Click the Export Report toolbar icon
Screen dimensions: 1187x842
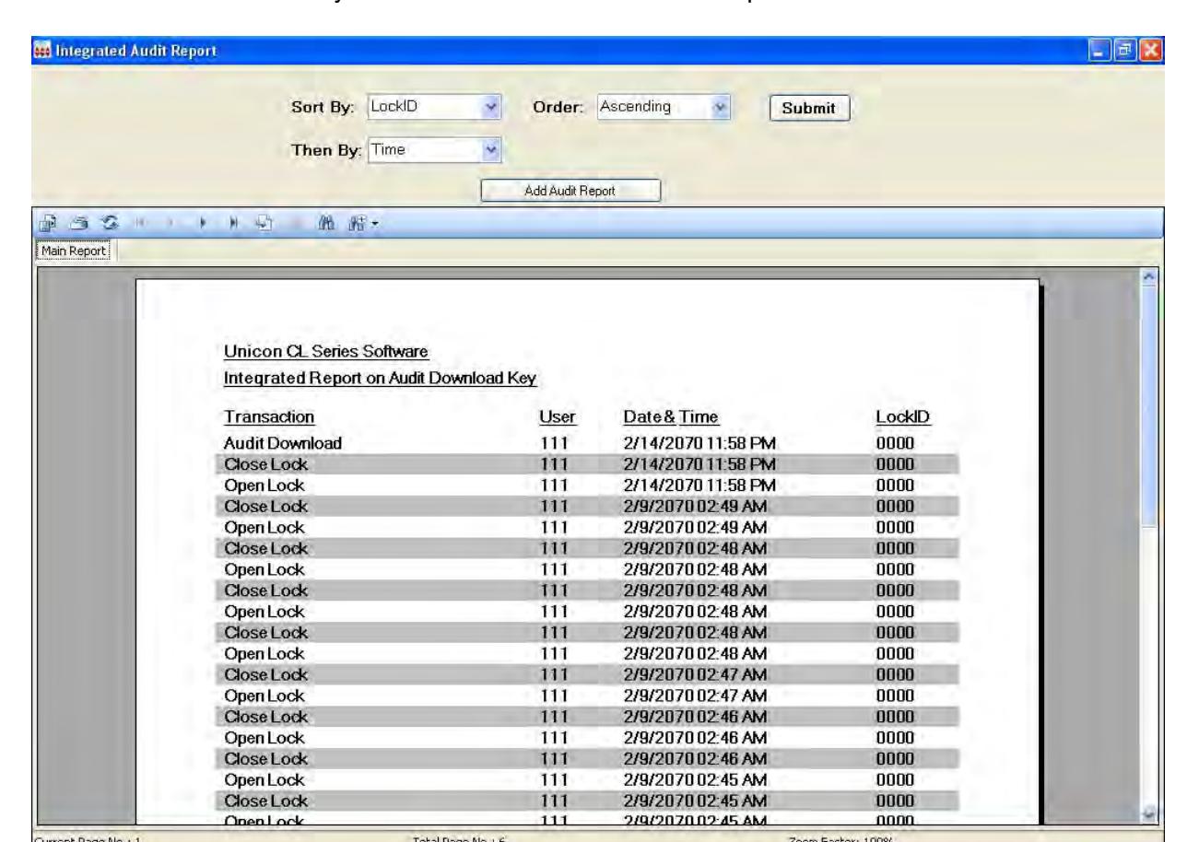click(48, 222)
